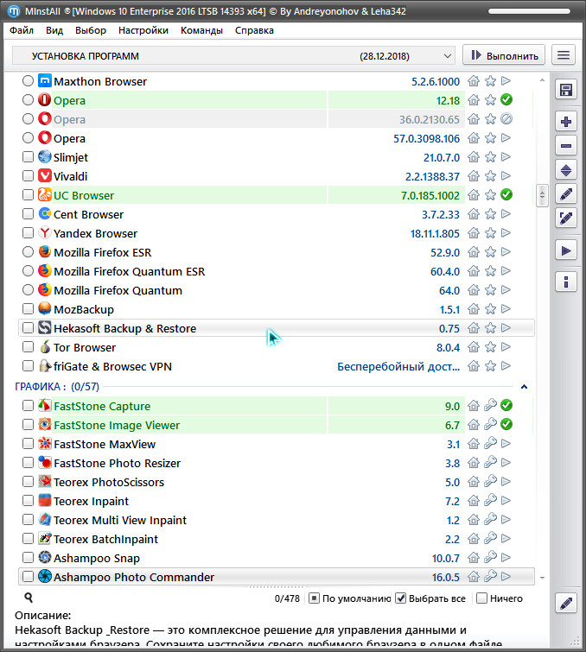Viewport: 586px width, 652px height.
Task: Select Mozilla Firefox Quantum radio button
Action: point(29,290)
